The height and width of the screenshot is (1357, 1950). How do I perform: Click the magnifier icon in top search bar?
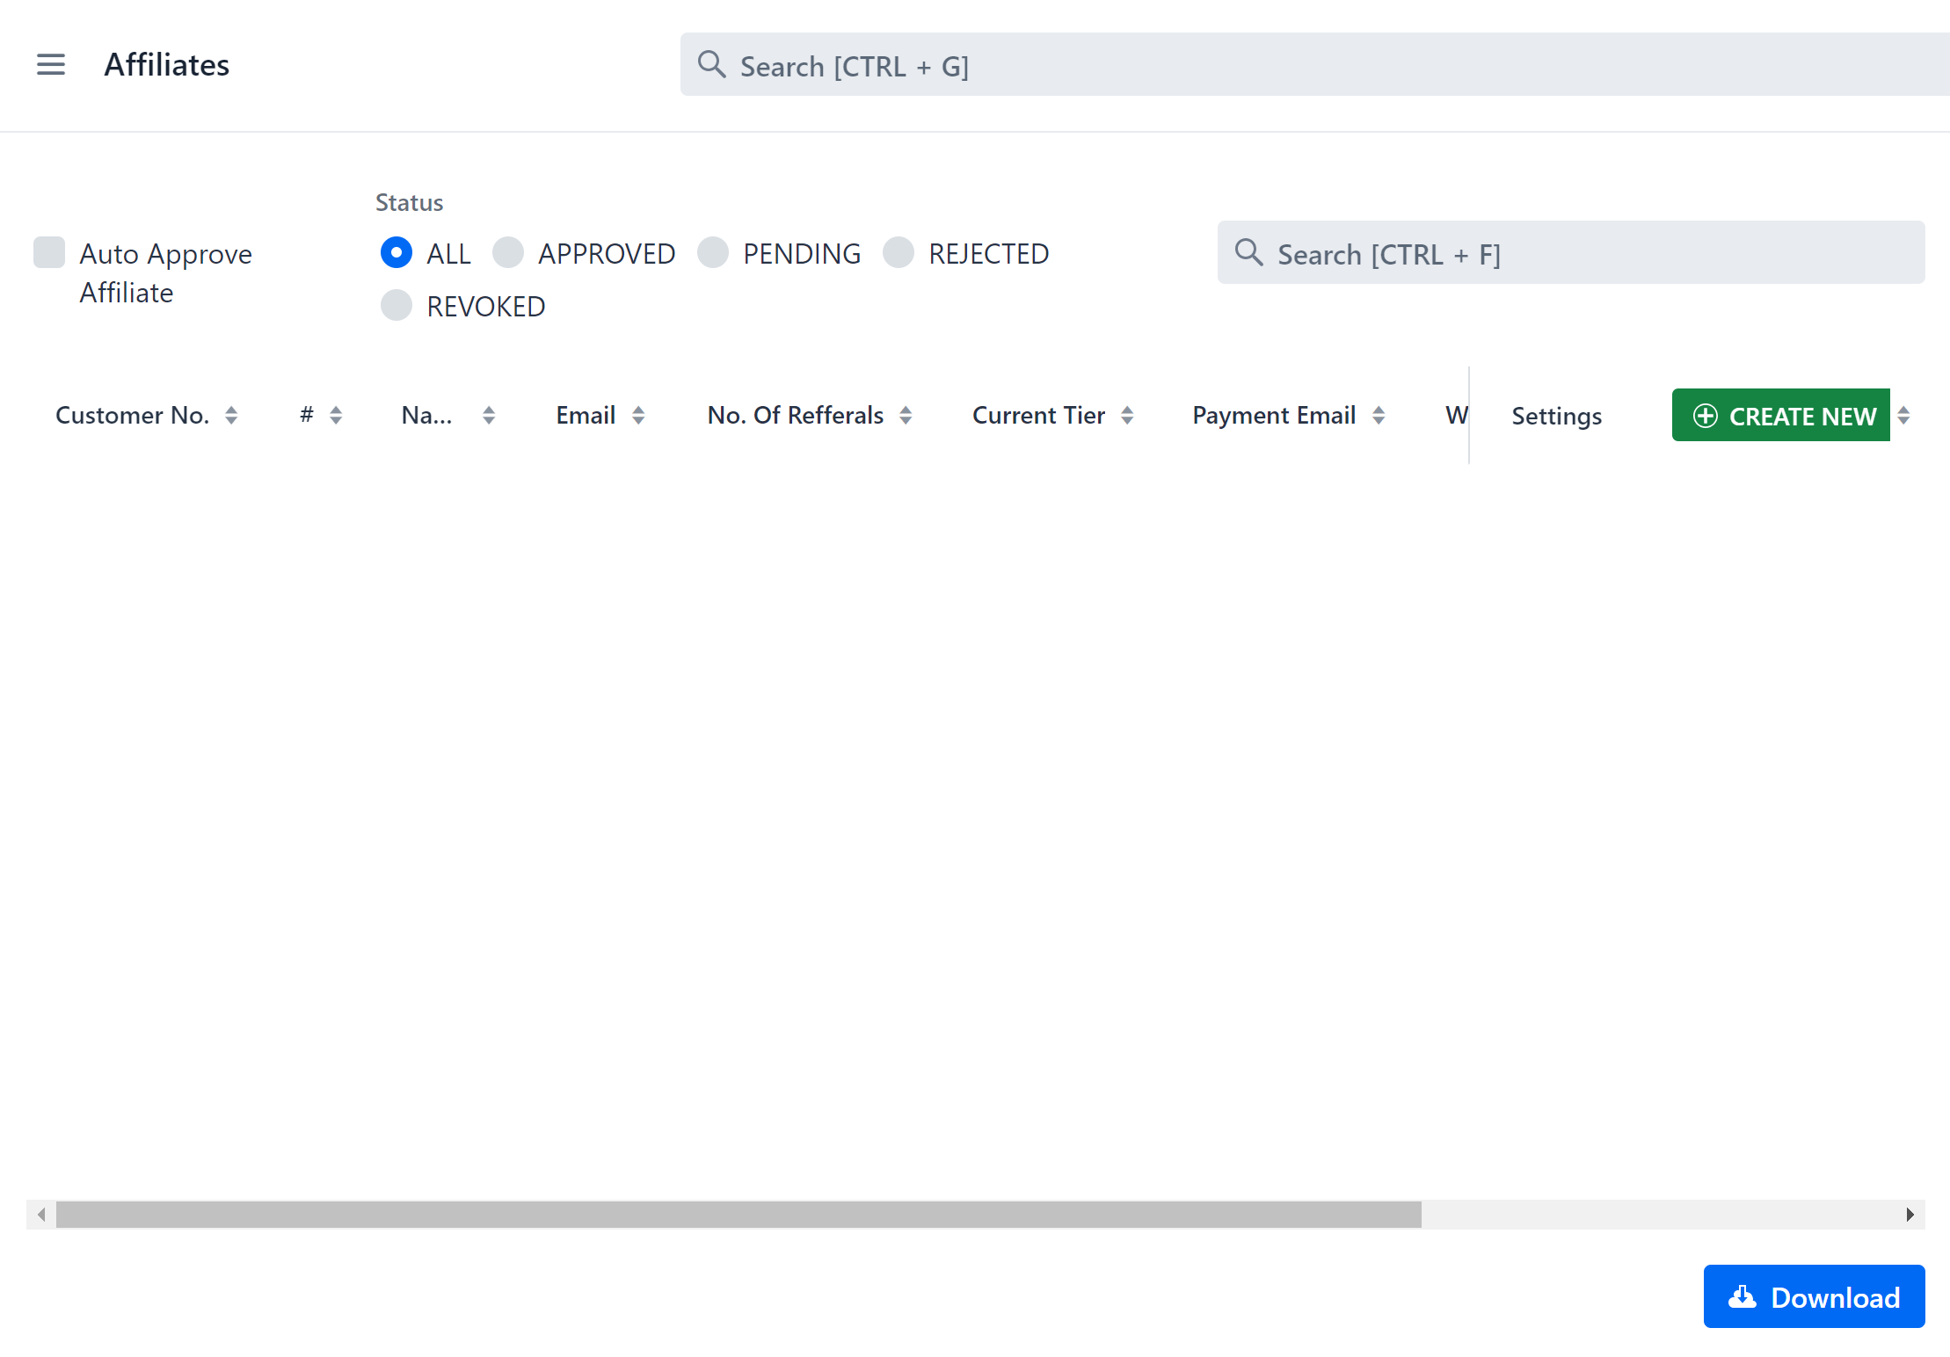pyautogui.click(x=711, y=64)
